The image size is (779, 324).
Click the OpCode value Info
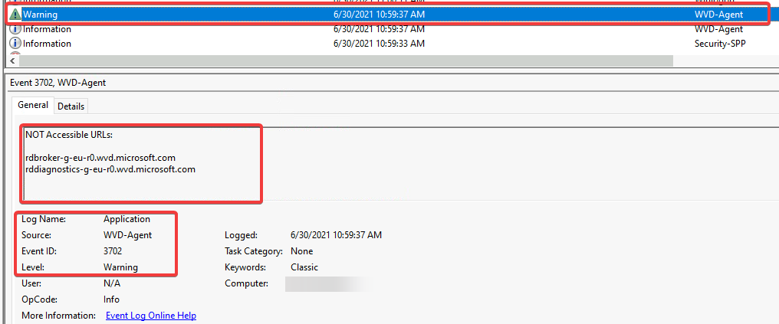coord(113,299)
